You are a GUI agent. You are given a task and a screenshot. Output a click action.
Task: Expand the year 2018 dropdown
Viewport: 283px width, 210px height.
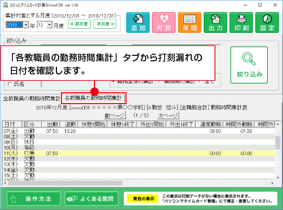(x=26, y=25)
